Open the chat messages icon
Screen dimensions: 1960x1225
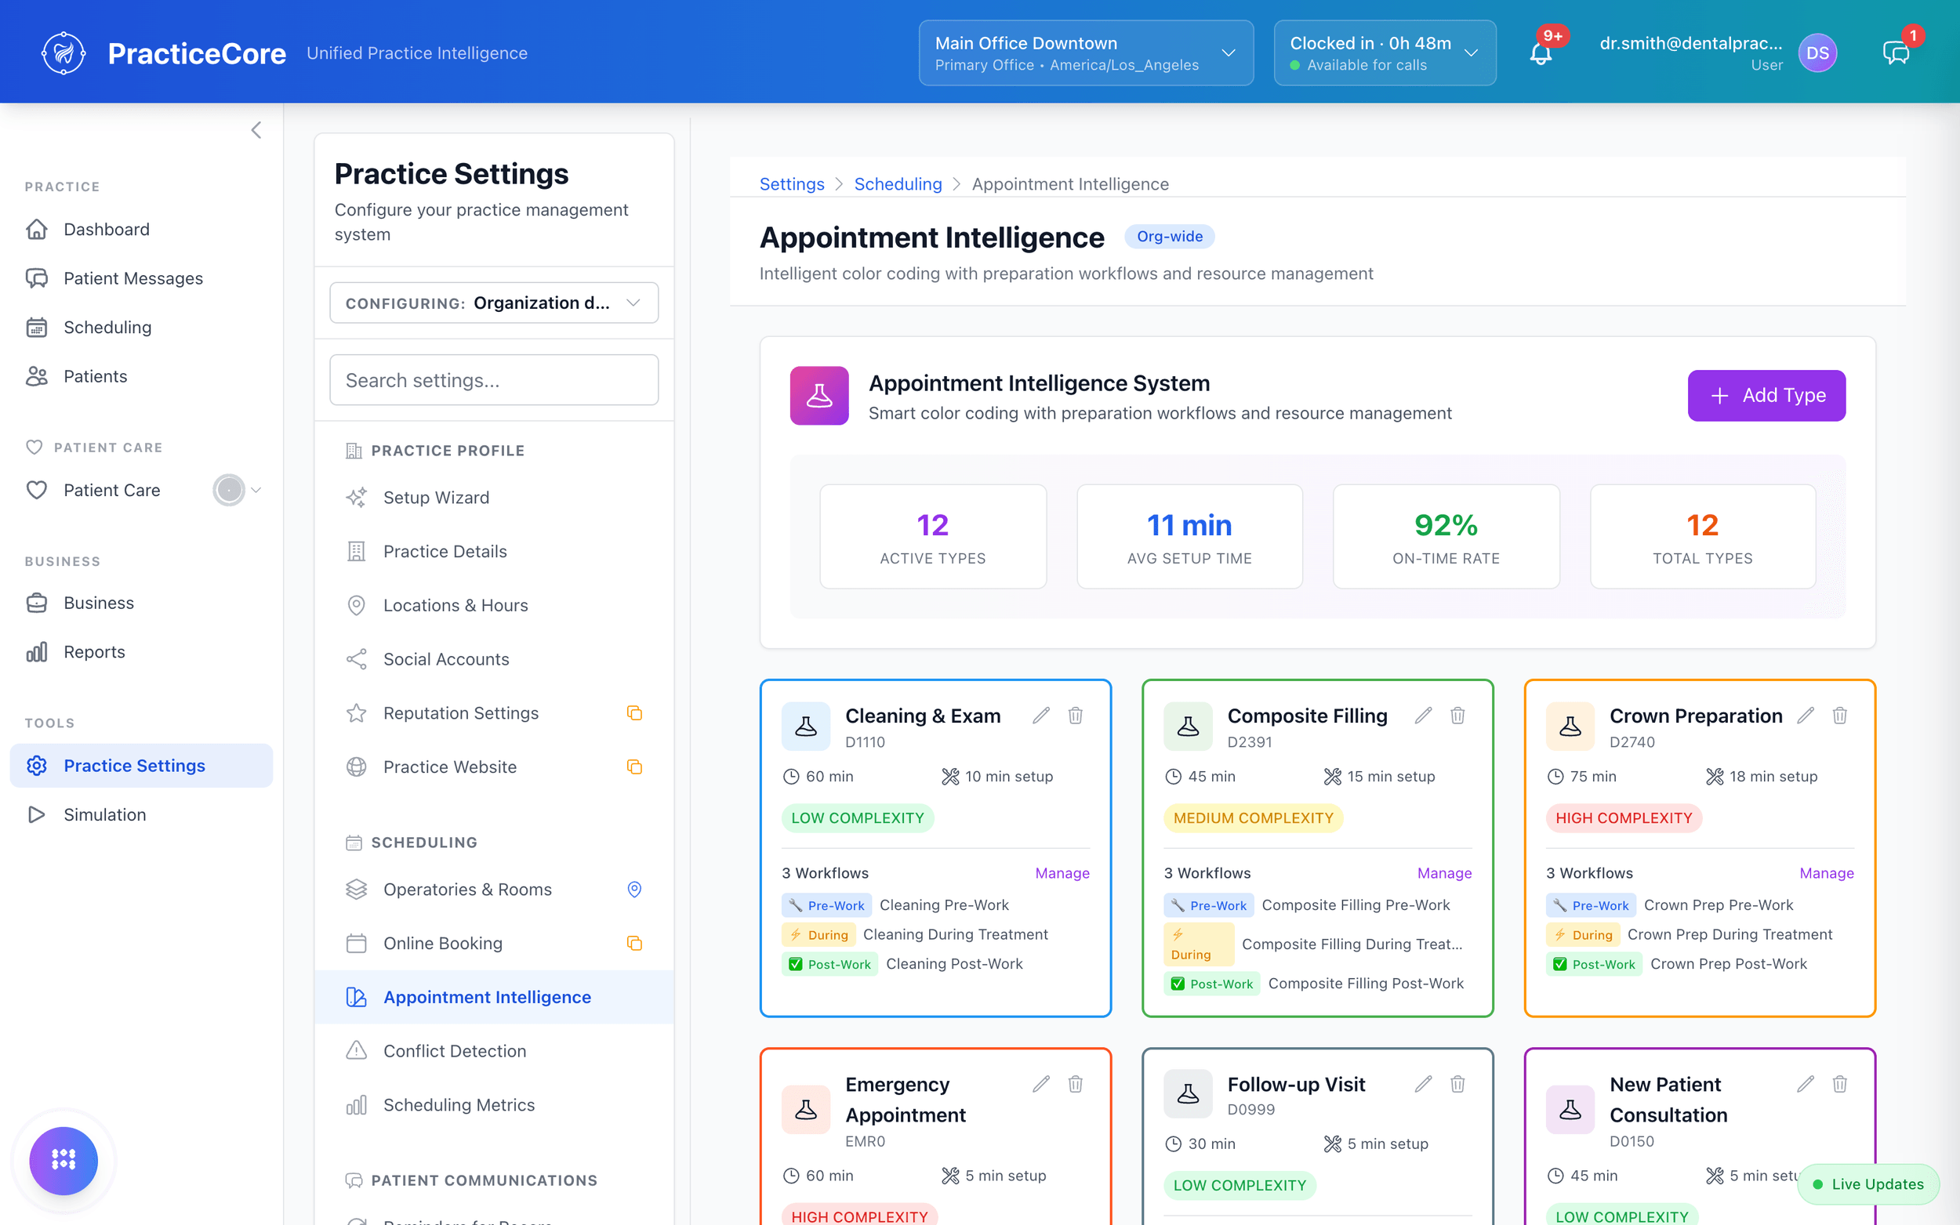pos(1895,53)
